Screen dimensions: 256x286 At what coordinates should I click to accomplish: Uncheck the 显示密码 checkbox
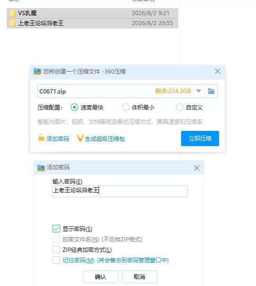56,229
